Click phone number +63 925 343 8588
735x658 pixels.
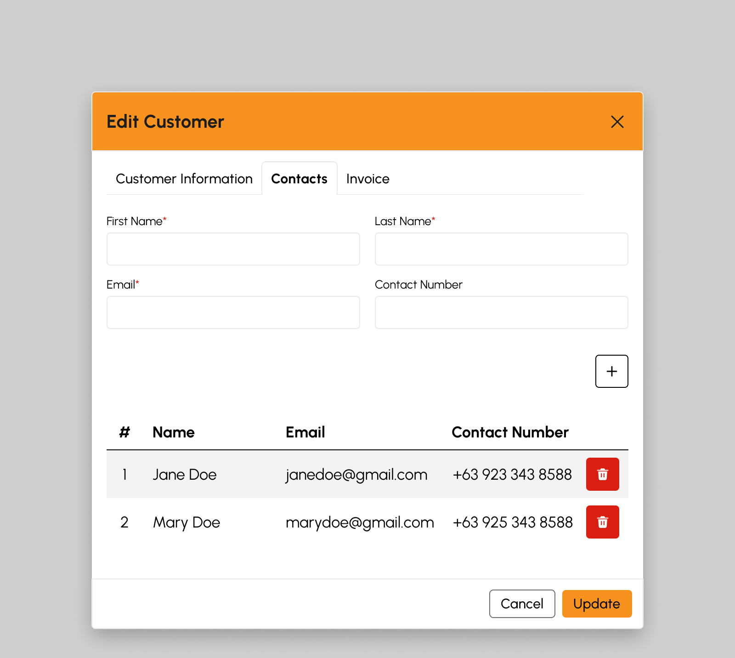(x=513, y=522)
